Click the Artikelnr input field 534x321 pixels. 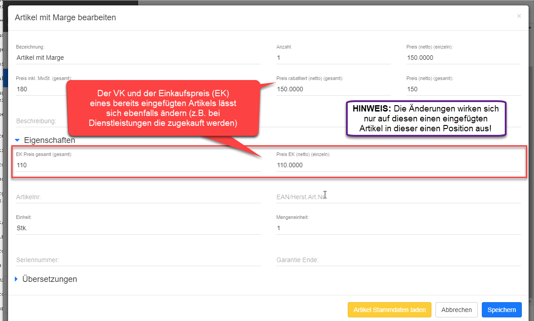click(x=138, y=197)
